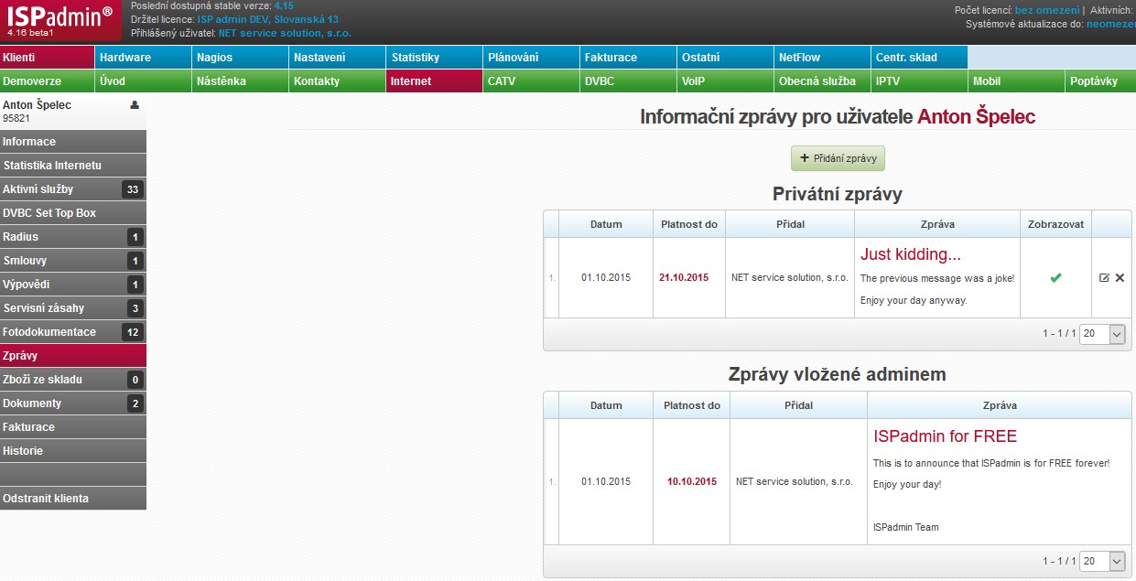Open the Plánování main menu
This screenshot has width=1136, height=581.
[532, 57]
